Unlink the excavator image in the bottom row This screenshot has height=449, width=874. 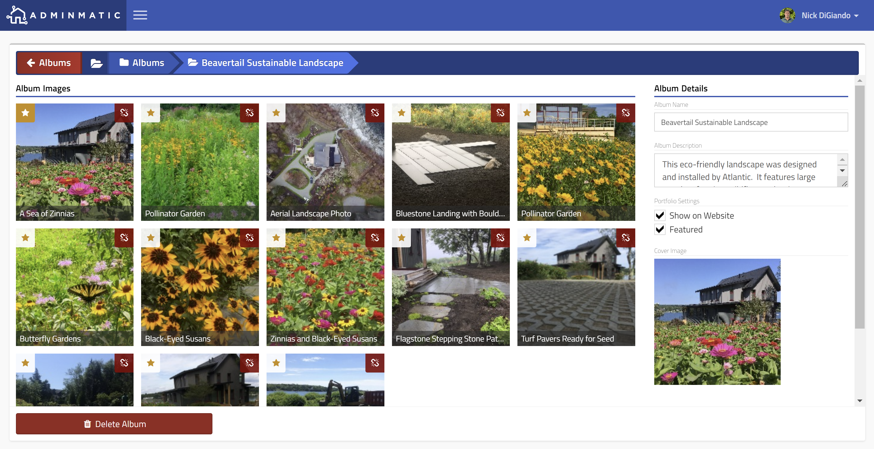375,363
